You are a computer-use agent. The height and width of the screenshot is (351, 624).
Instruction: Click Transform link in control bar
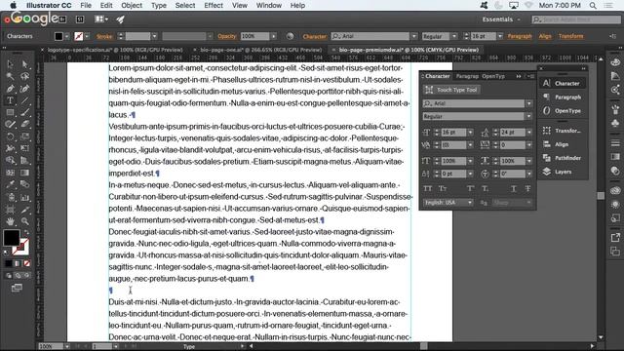point(570,36)
